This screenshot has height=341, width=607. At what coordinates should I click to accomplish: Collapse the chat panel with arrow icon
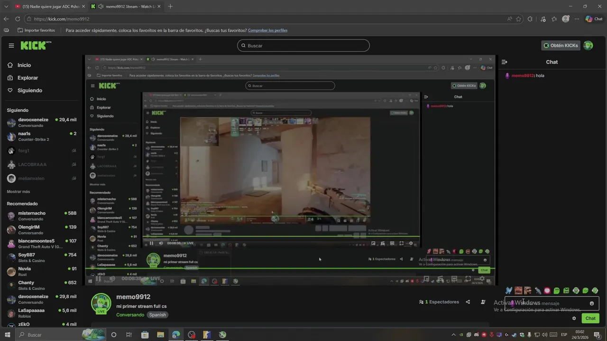[505, 62]
